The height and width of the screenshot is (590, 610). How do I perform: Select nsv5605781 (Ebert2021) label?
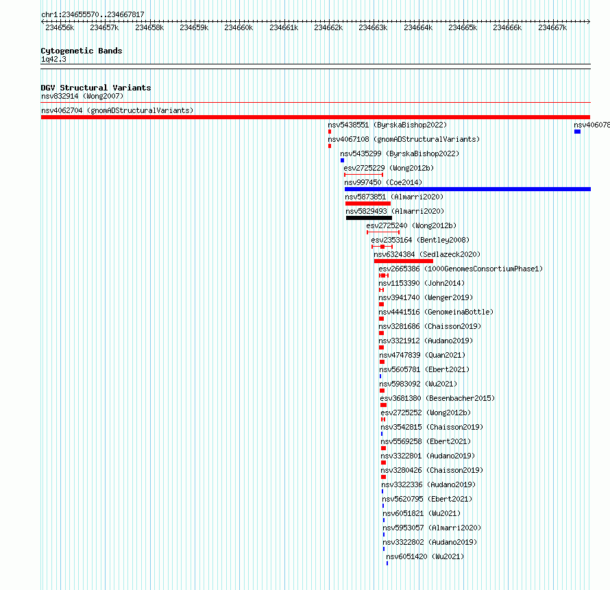424,369
